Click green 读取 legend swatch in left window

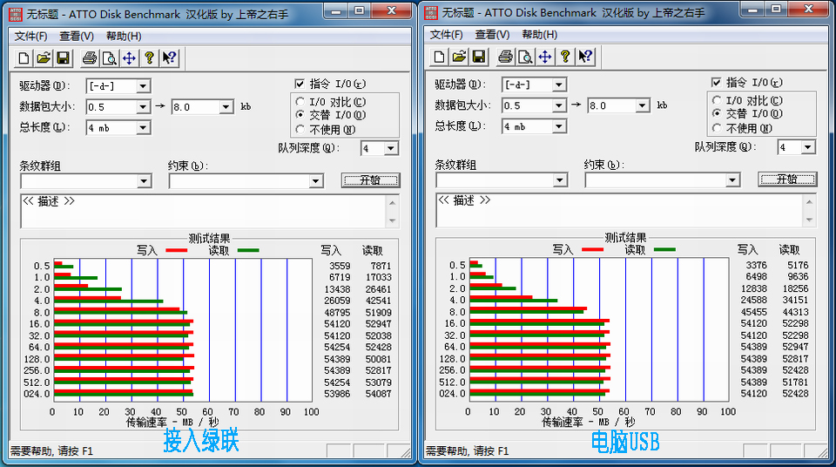click(x=248, y=250)
